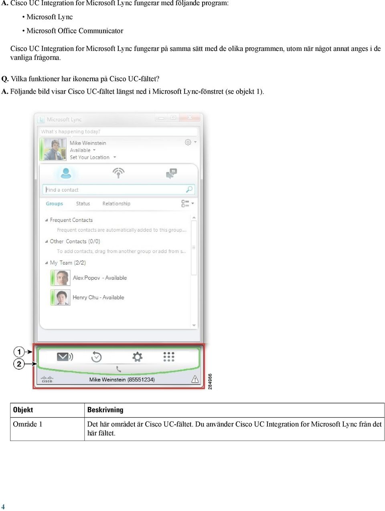Open the dial pad grid icon
The height and width of the screenshot is (511, 385).
tap(169, 356)
